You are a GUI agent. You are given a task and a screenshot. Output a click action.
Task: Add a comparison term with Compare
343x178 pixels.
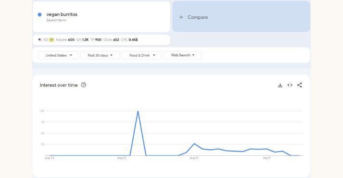click(241, 17)
